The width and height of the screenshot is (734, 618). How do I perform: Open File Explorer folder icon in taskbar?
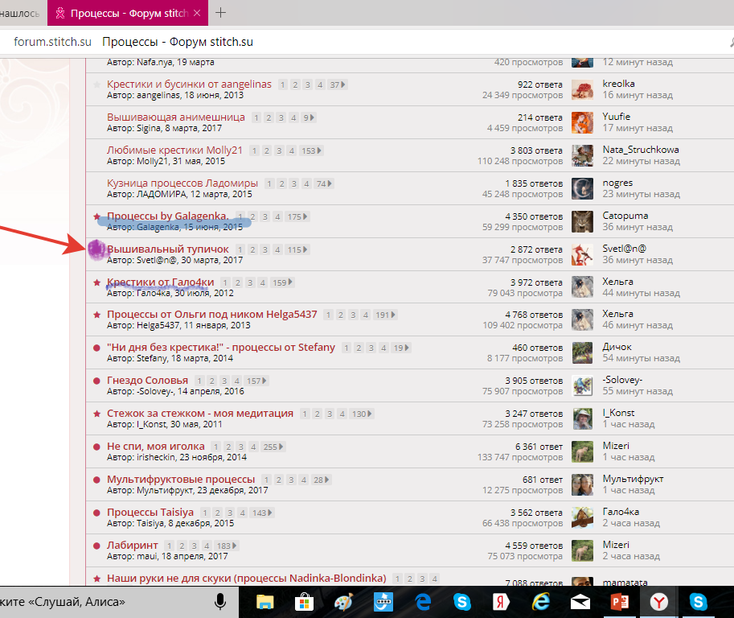[265, 602]
